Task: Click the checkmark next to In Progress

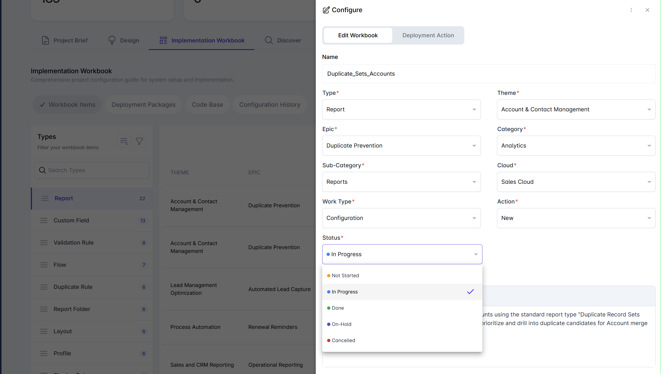Action: click(x=471, y=292)
